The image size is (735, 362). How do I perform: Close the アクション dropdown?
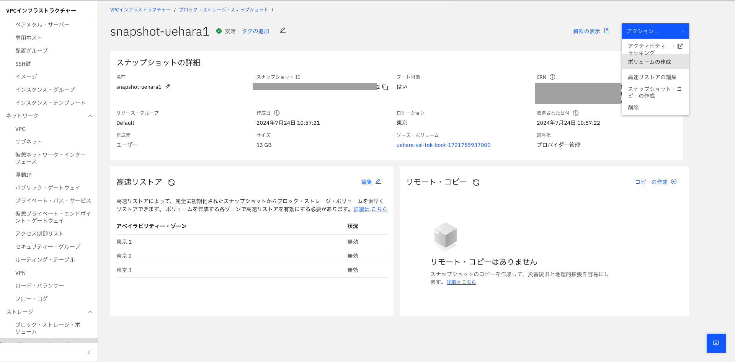[x=682, y=31]
